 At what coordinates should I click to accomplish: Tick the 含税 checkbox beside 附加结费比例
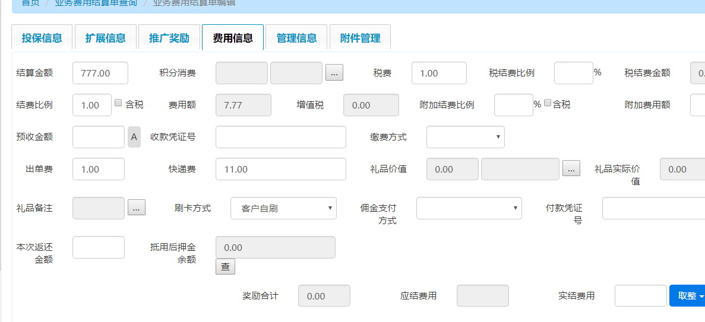point(548,102)
